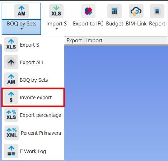168x161 pixels.
Task: Open the Budget calculator icon
Action: 115,11
